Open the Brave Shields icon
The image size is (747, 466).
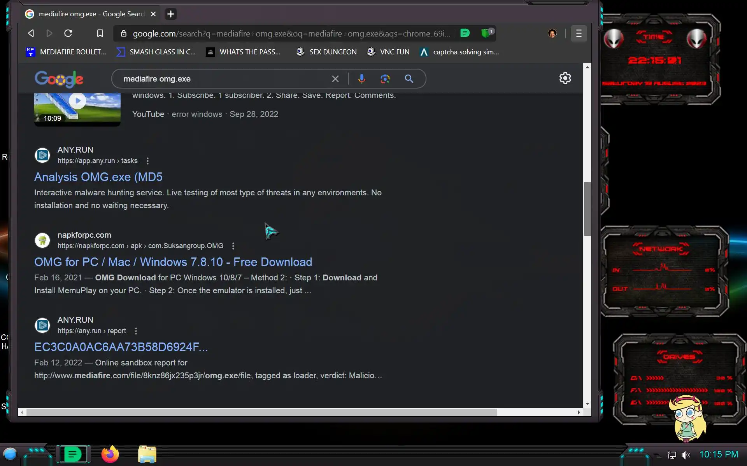coord(486,33)
